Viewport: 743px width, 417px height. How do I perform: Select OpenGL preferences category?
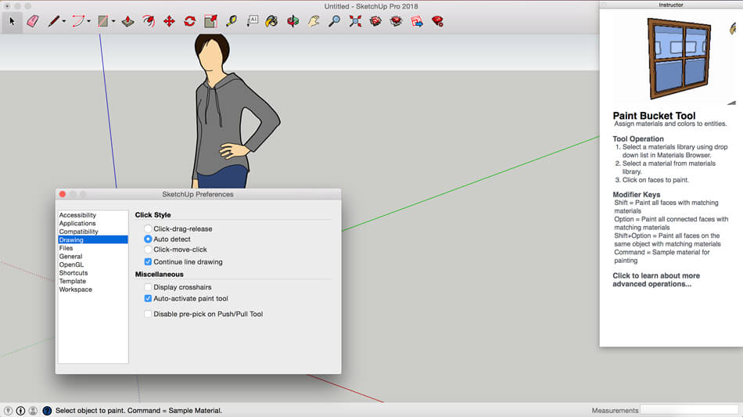71,264
